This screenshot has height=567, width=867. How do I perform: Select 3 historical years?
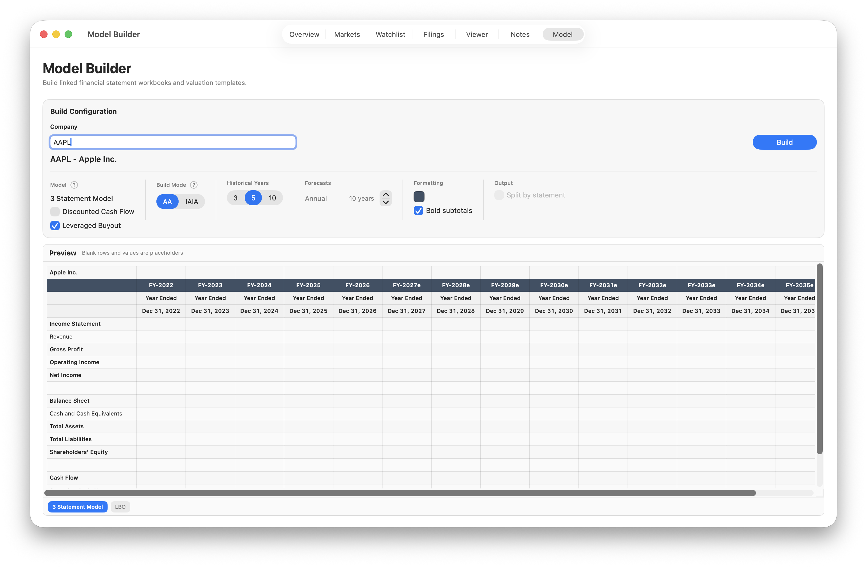[x=235, y=198]
